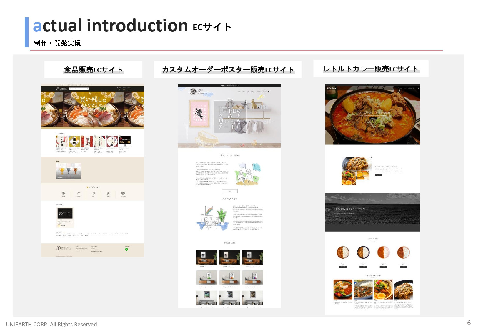Image resolution: width=478 pixels, height=331 pixels.
Task: Click the outlined 'more' button below the family illustration
Action: [x=229, y=191]
